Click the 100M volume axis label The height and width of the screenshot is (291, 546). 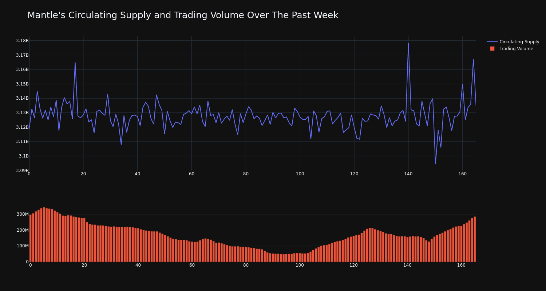click(x=23, y=246)
